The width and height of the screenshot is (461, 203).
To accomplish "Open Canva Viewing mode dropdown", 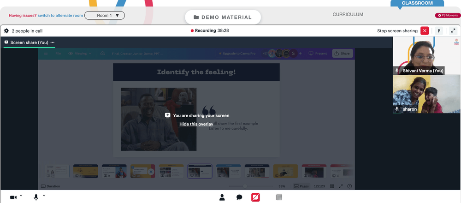I will (80, 54).
